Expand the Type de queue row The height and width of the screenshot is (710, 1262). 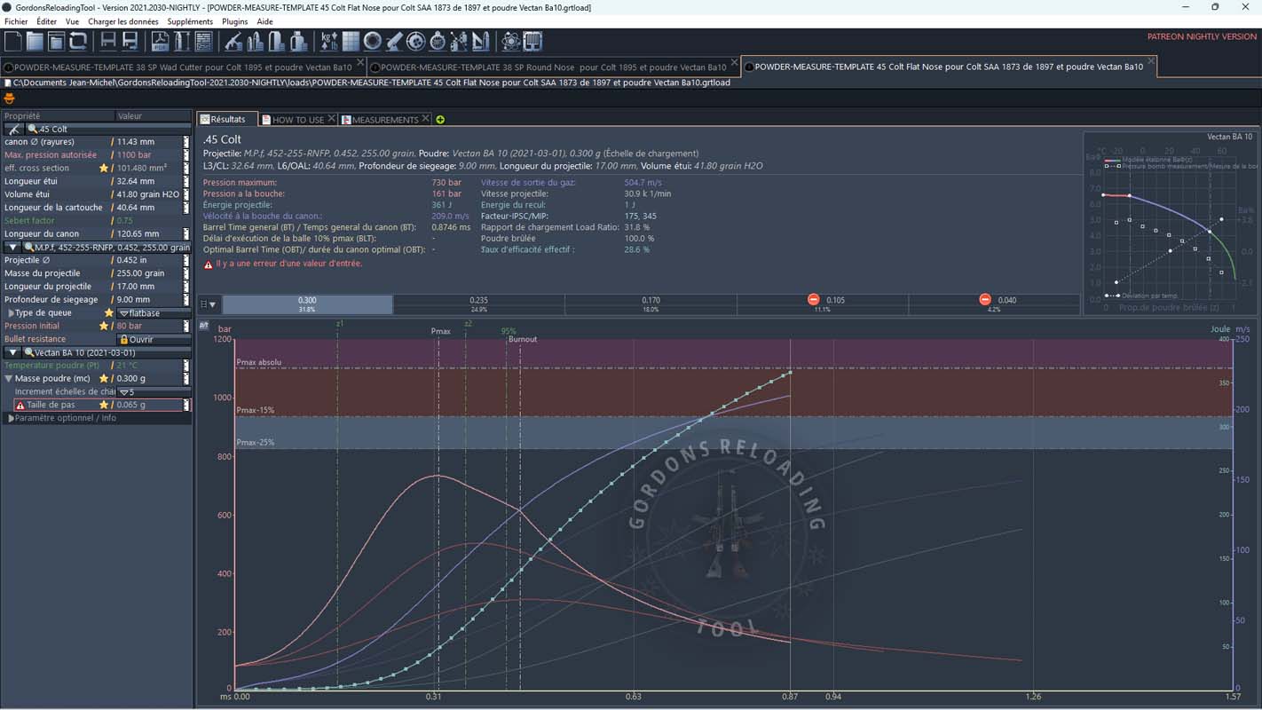point(11,313)
